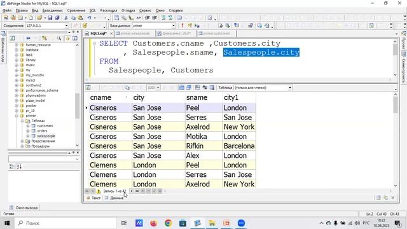
Task: Click the Firefox icon on the taskbar
Action: tap(154, 223)
